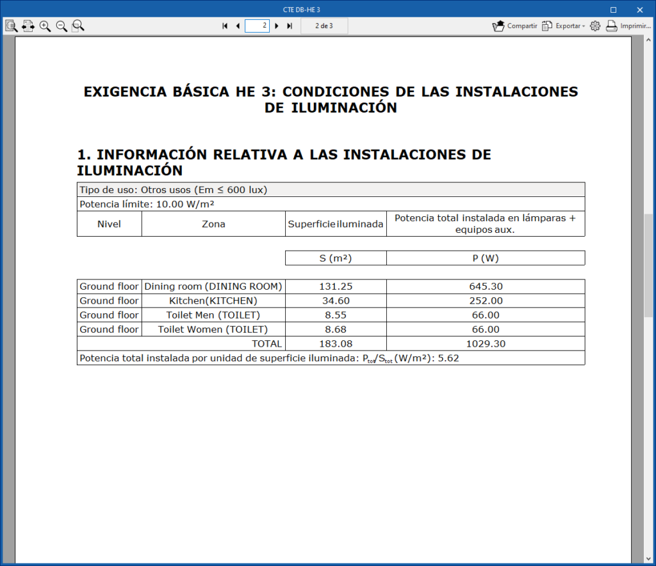Click the 'P (W)' unit cell
The image size is (656, 566).
click(486, 258)
